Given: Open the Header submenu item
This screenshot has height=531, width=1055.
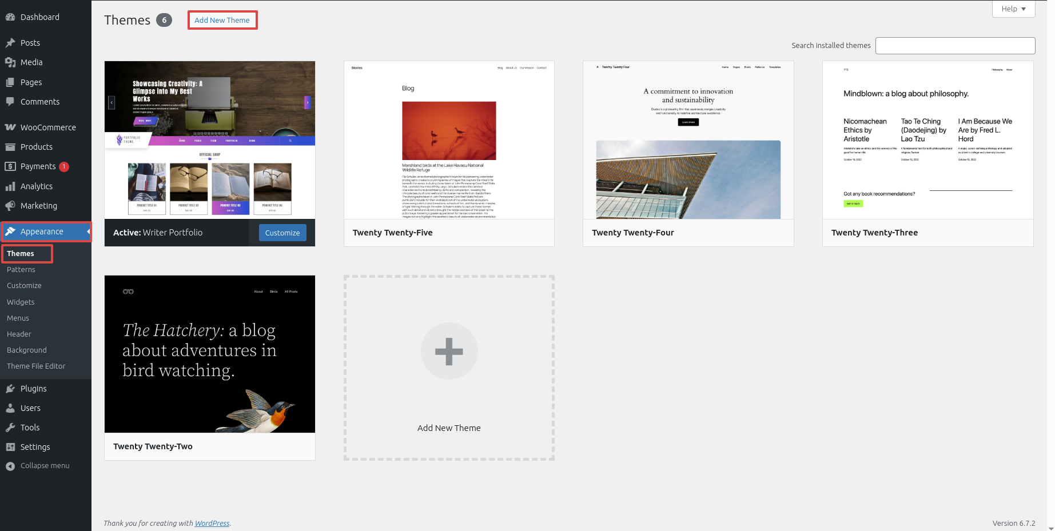Looking at the screenshot, I should tap(19, 334).
